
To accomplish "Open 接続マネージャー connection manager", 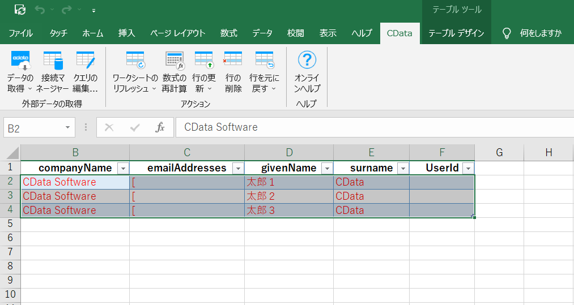I will 52,72.
